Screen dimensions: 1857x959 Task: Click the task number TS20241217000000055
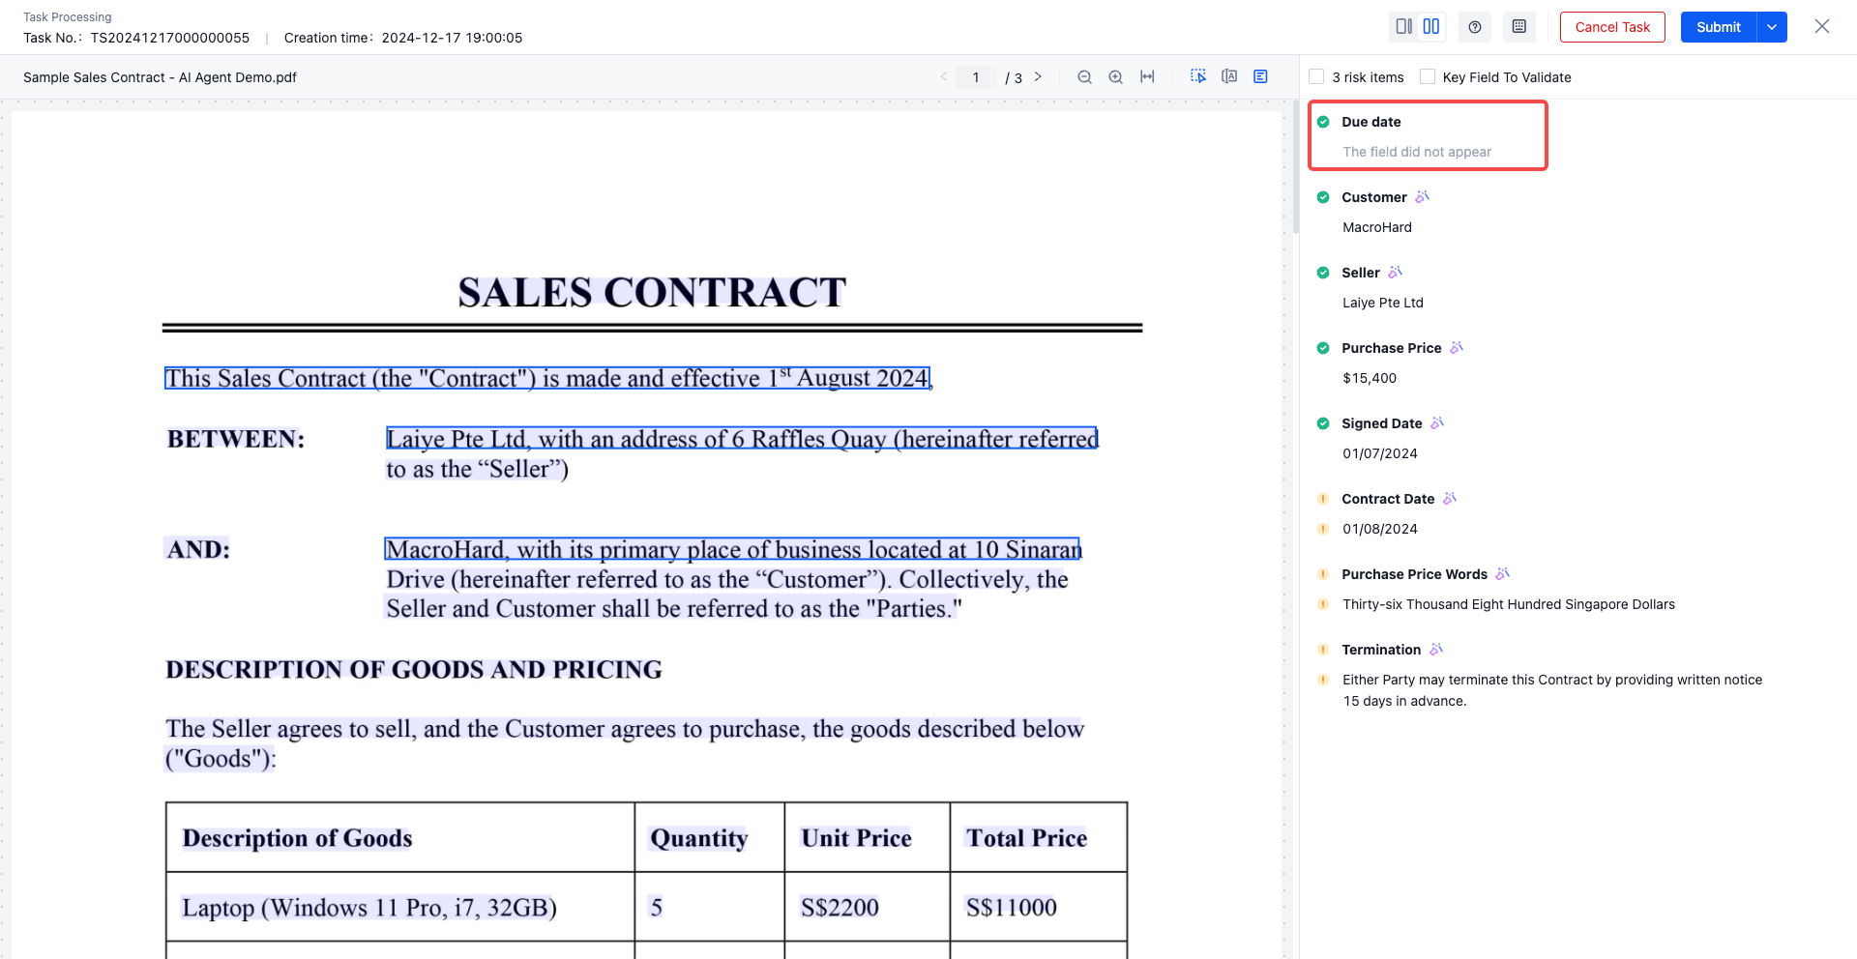(169, 38)
